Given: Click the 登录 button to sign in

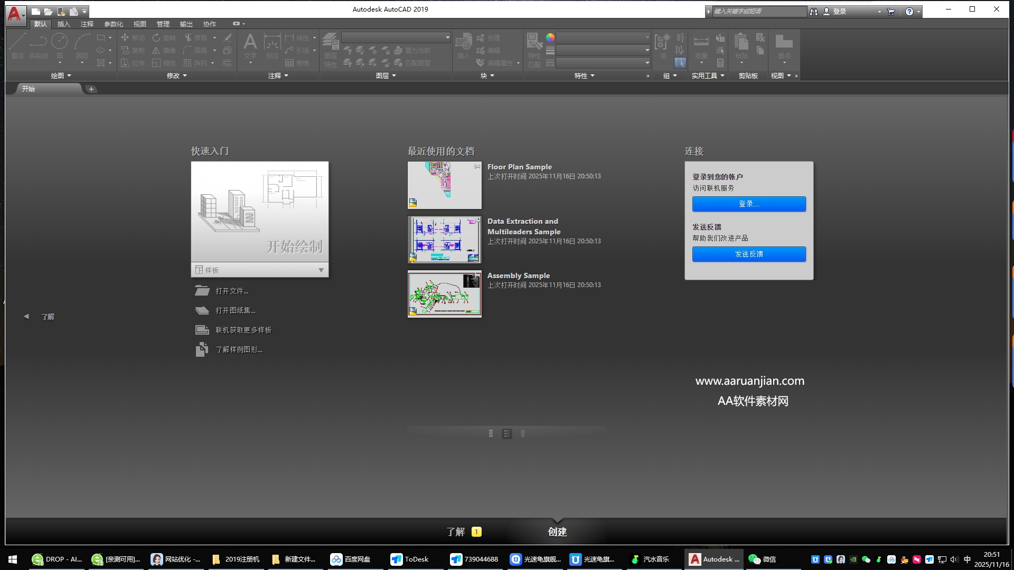Looking at the screenshot, I should tap(749, 204).
